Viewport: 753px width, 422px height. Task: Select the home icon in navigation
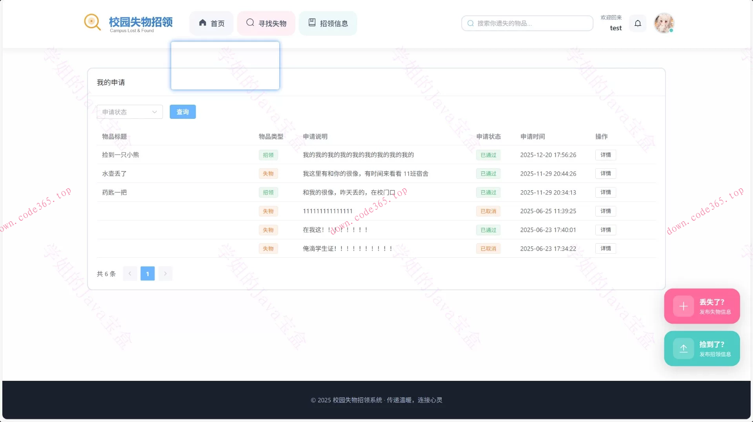click(202, 23)
